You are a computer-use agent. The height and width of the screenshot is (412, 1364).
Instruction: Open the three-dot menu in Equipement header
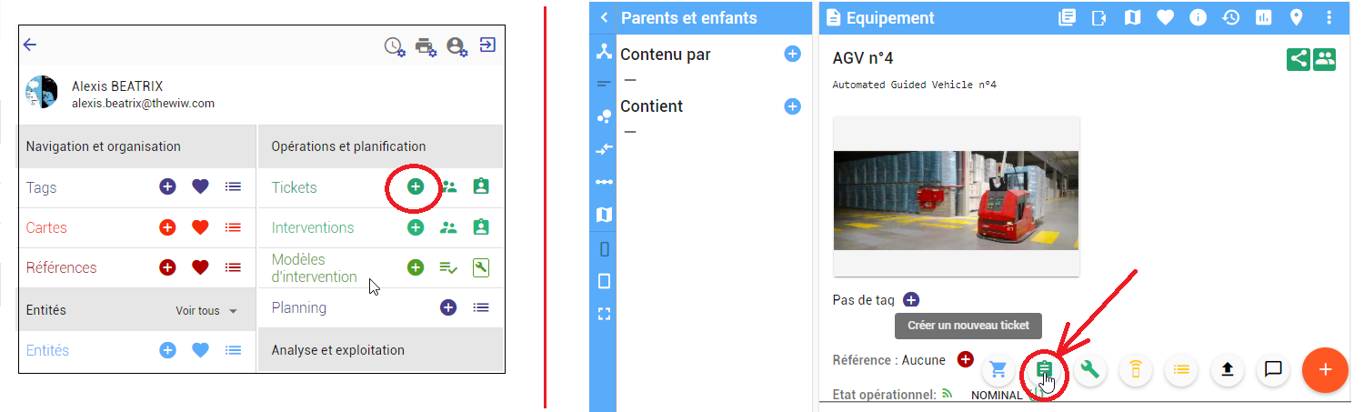tap(1329, 17)
